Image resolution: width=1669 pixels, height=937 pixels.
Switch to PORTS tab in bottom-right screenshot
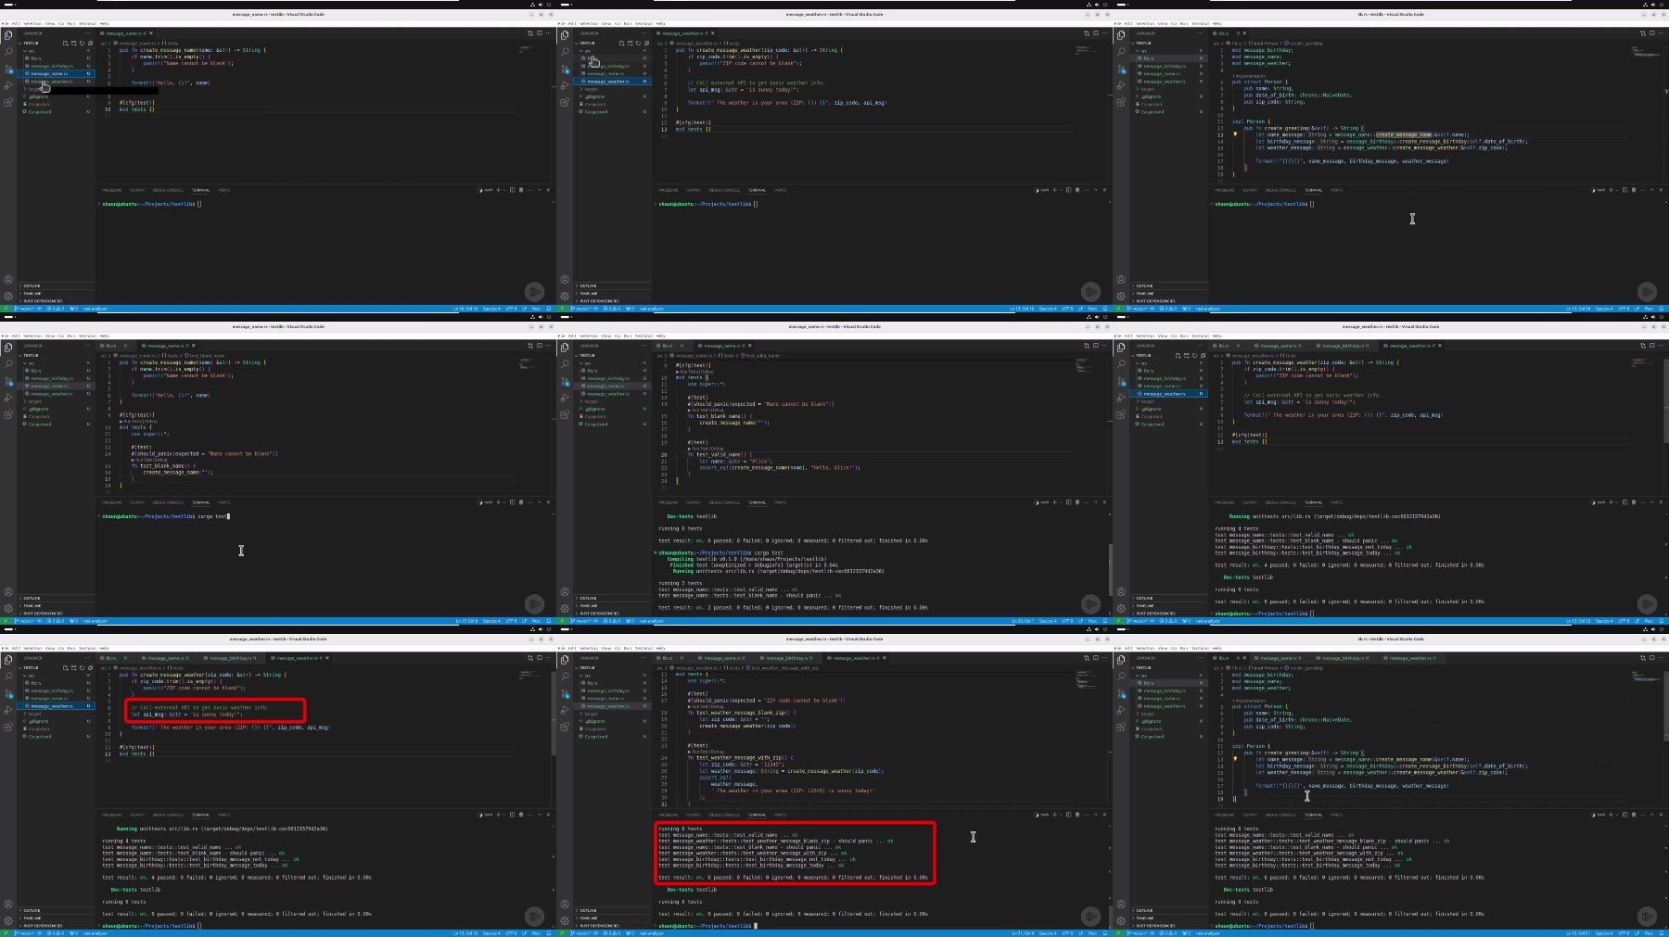point(1336,815)
